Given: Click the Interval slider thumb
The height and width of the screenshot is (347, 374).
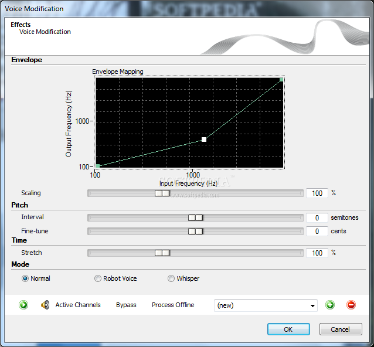Looking at the screenshot, I should (x=195, y=217).
